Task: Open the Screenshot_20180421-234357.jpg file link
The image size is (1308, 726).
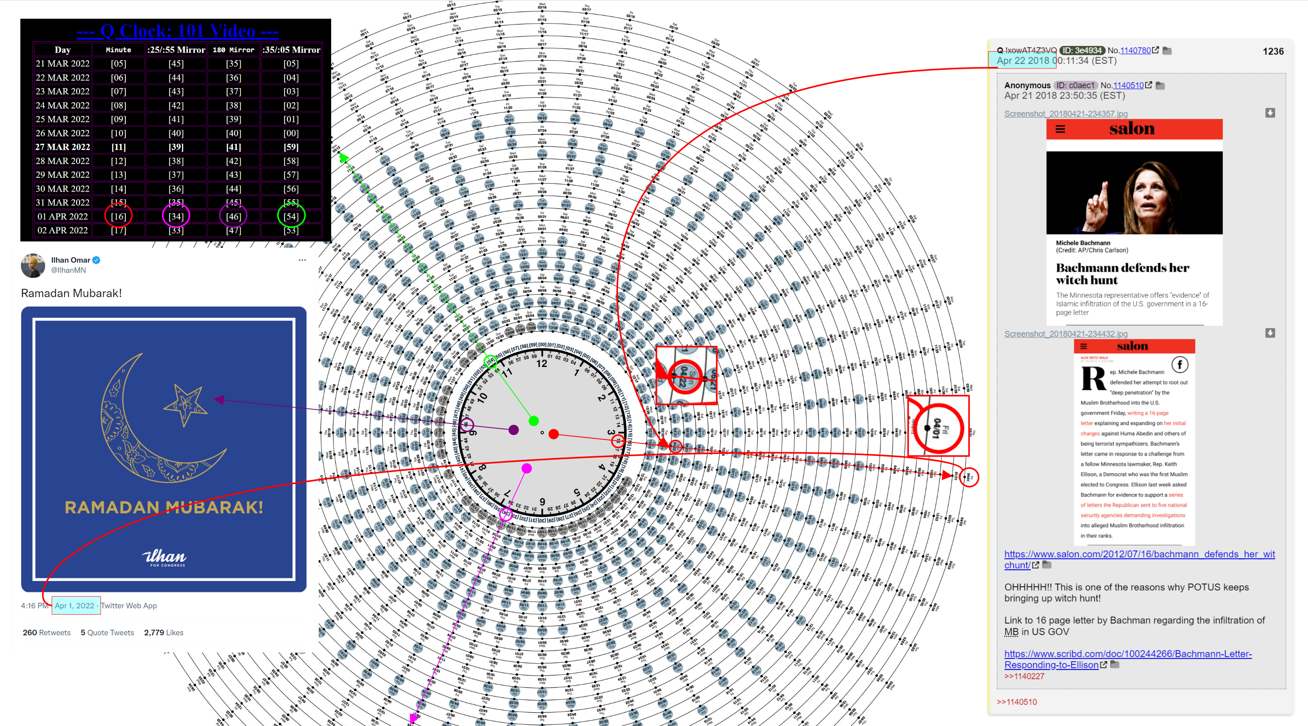Action: [x=1066, y=114]
